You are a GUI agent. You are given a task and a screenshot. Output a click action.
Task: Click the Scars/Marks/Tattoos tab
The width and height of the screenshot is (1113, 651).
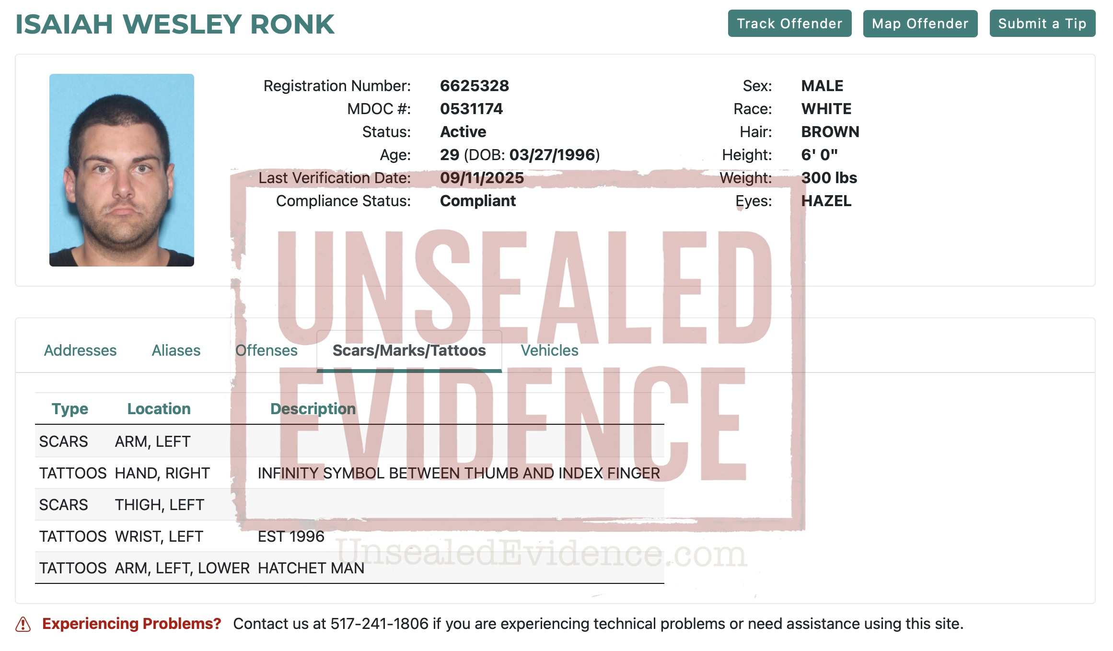[409, 350]
